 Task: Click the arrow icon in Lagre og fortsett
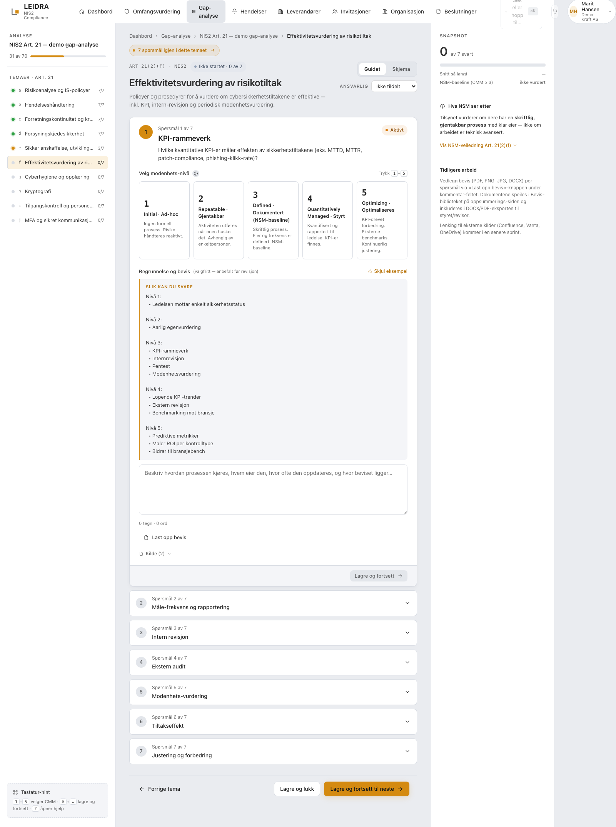pos(400,576)
